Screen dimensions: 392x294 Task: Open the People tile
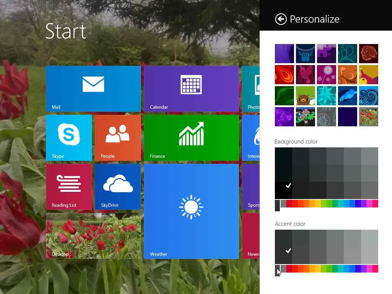tap(118, 138)
